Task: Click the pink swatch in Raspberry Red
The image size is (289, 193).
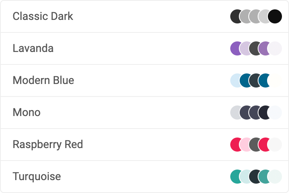Action: [245, 145]
